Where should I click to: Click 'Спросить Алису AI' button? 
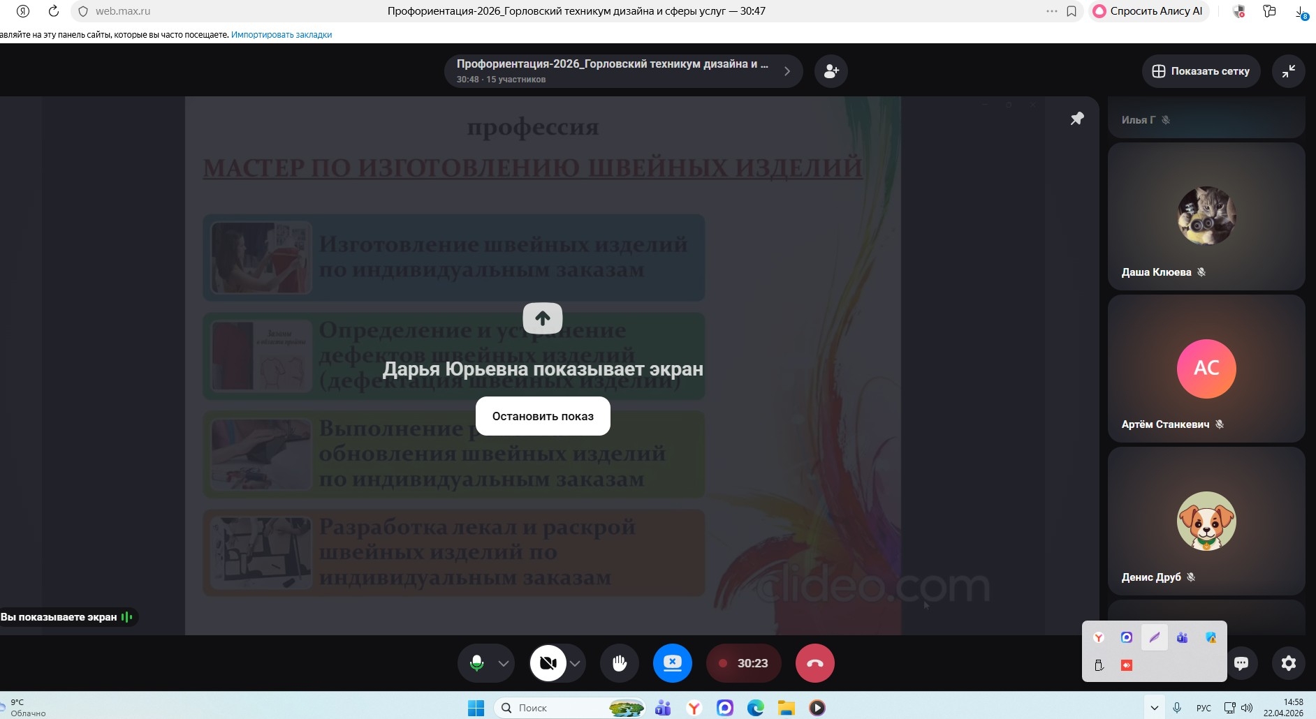coord(1148,11)
